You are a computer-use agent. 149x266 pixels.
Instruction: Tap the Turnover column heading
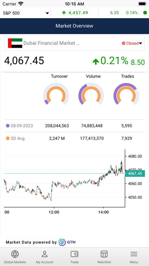pos(59,76)
